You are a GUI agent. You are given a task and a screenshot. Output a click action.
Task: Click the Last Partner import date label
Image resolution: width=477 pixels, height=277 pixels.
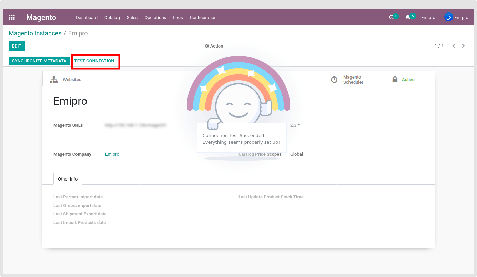coord(78,197)
